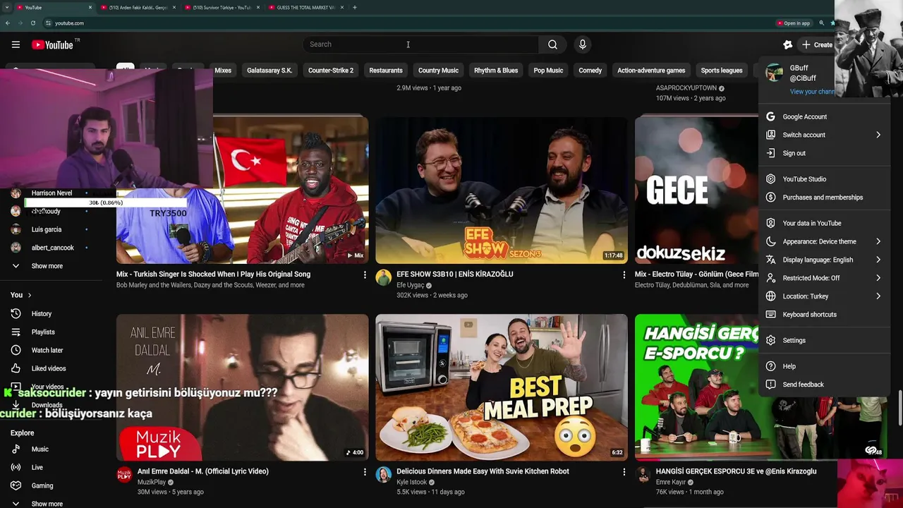Expand Explore with bottom Show more

tap(46, 504)
